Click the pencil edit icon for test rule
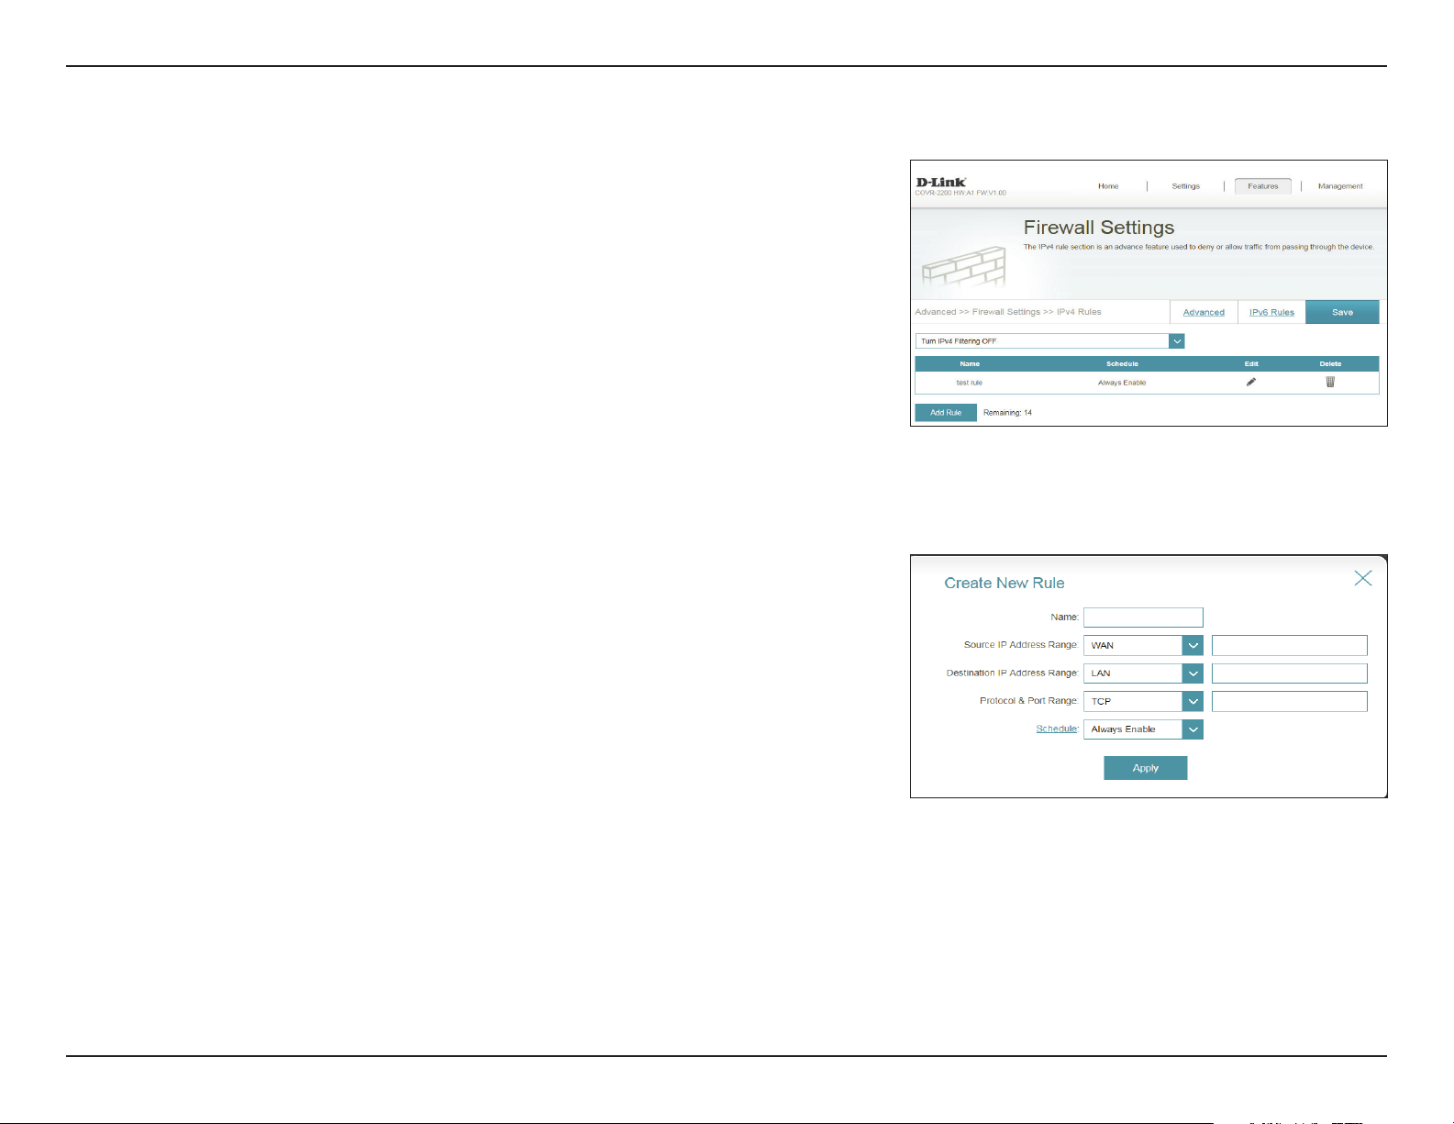This screenshot has width=1454, height=1124. coord(1250,382)
